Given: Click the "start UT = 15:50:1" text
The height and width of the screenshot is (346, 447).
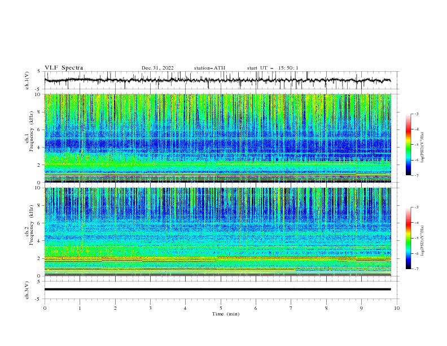Looking at the screenshot, I should [x=273, y=68].
